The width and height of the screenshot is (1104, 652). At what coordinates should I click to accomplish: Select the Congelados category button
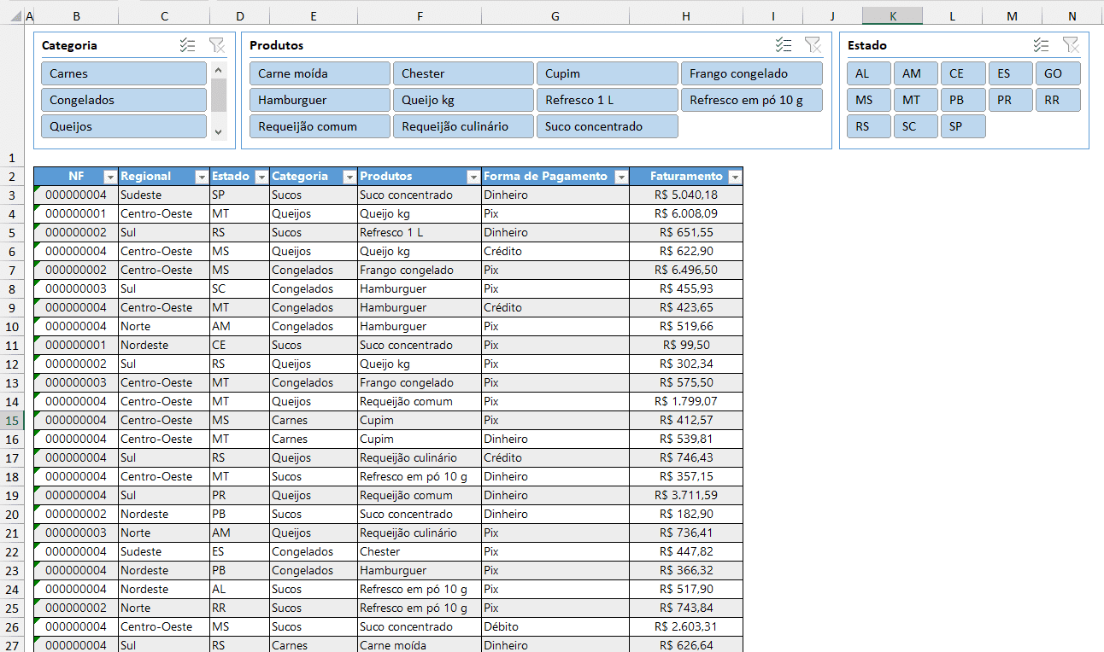click(x=124, y=99)
